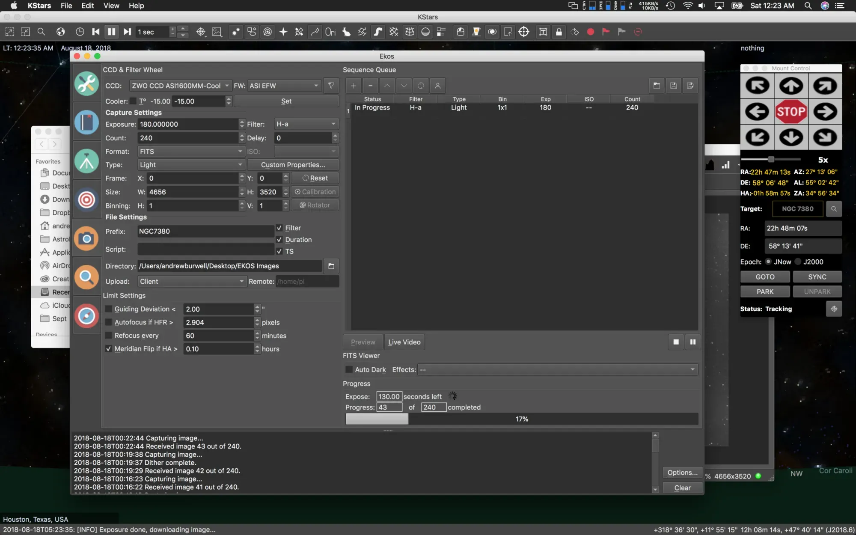The height and width of the screenshot is (535, 856).
Task: Open the Ekos focus magnifier module
Action: coord(86,277)
